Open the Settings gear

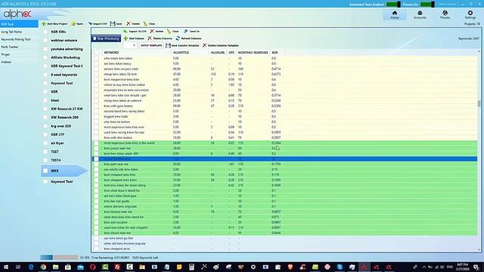click(470, 14)
